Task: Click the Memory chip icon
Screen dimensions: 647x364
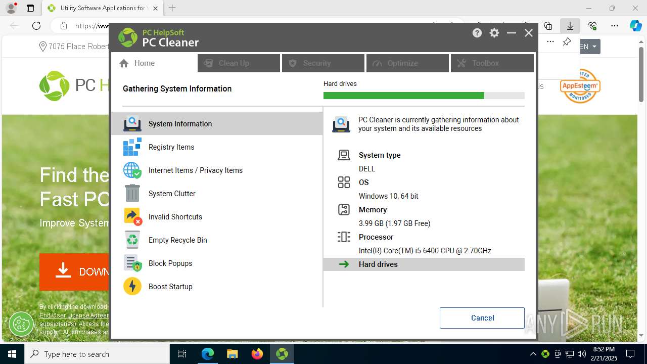Action: (x=344, y=209)
